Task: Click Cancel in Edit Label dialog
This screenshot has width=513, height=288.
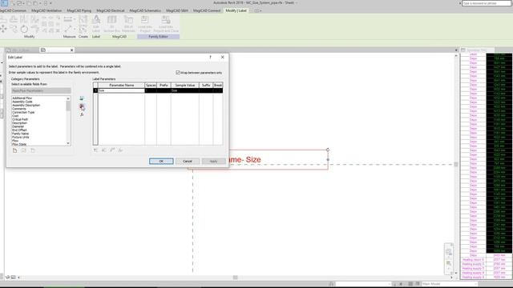Action: [188, 162]
